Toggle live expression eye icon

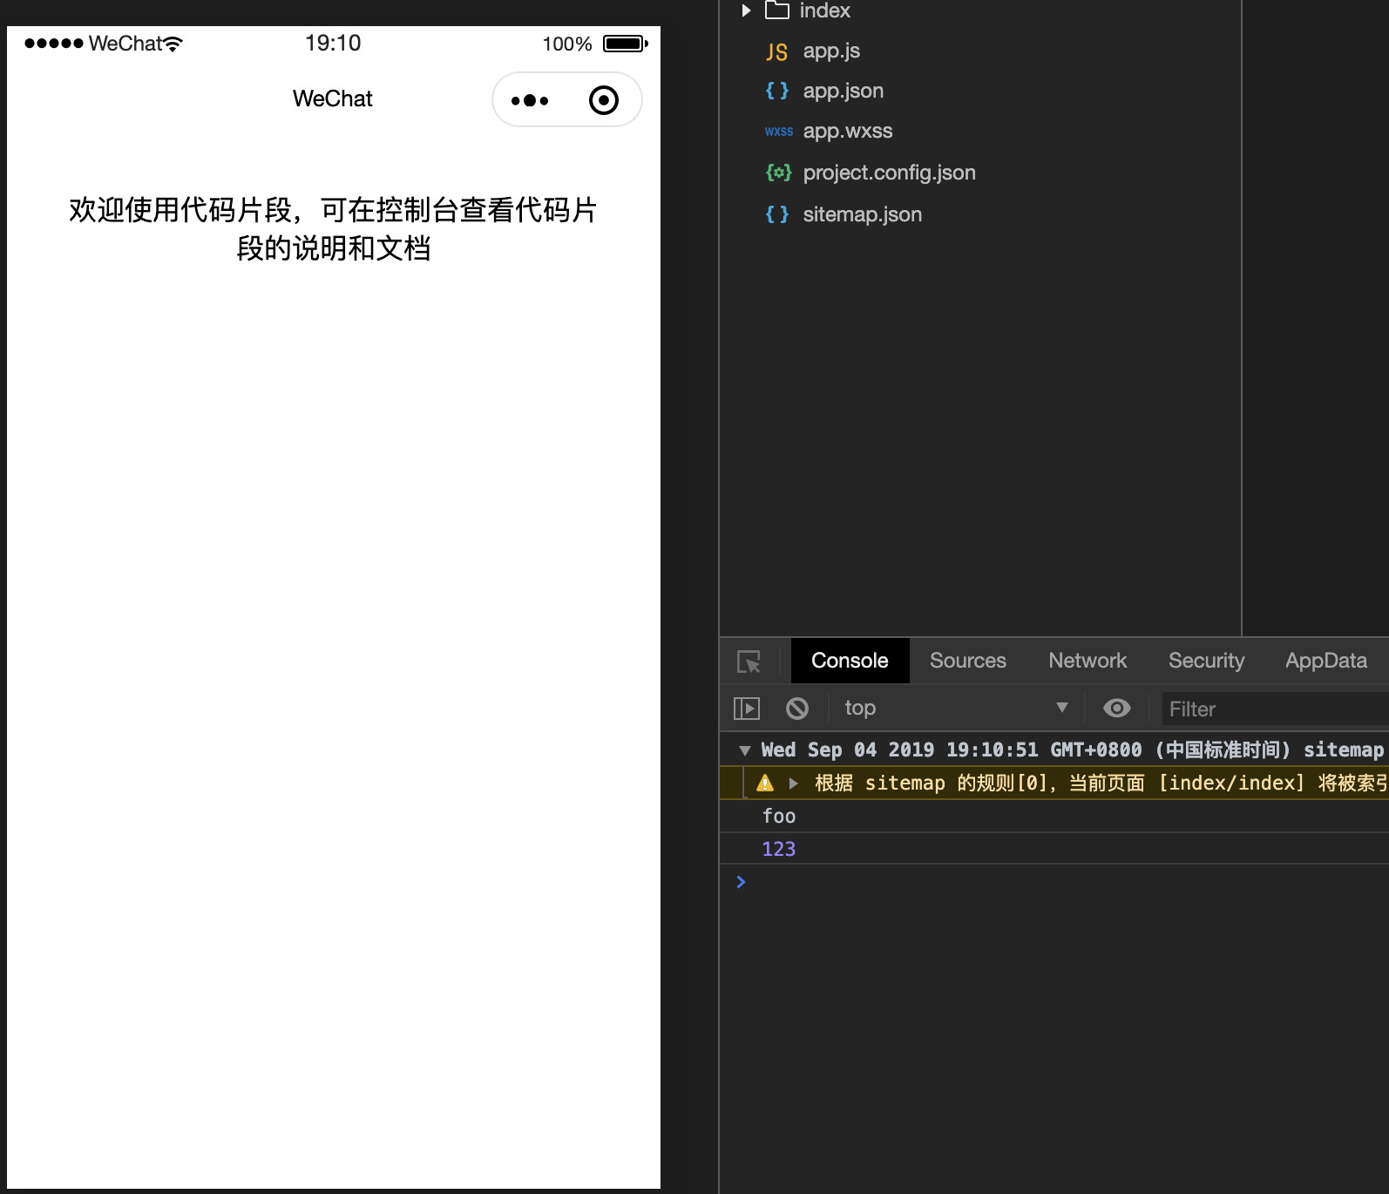[1116, 709]
